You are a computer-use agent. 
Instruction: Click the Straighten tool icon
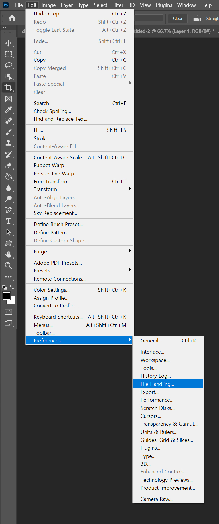(197, 19)
